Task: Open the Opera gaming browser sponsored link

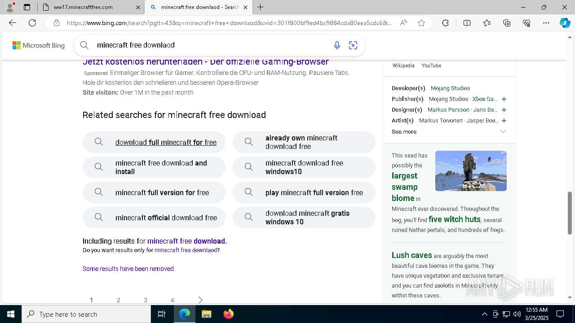Action: coord(206,62)
